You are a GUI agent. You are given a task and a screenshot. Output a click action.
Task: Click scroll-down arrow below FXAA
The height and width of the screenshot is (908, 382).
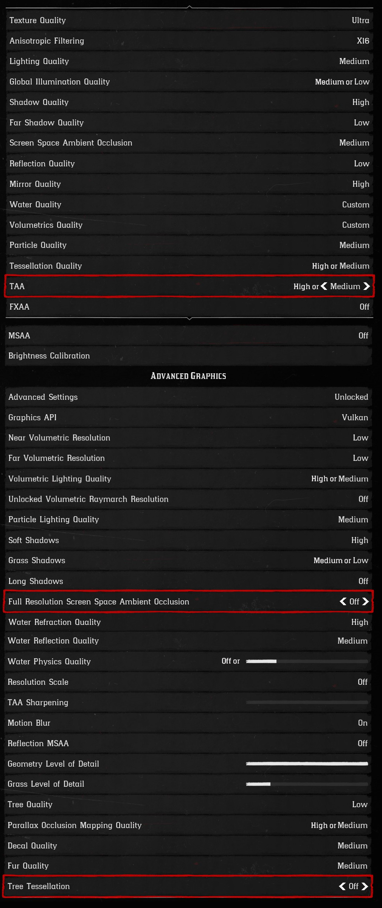(189, 318)
